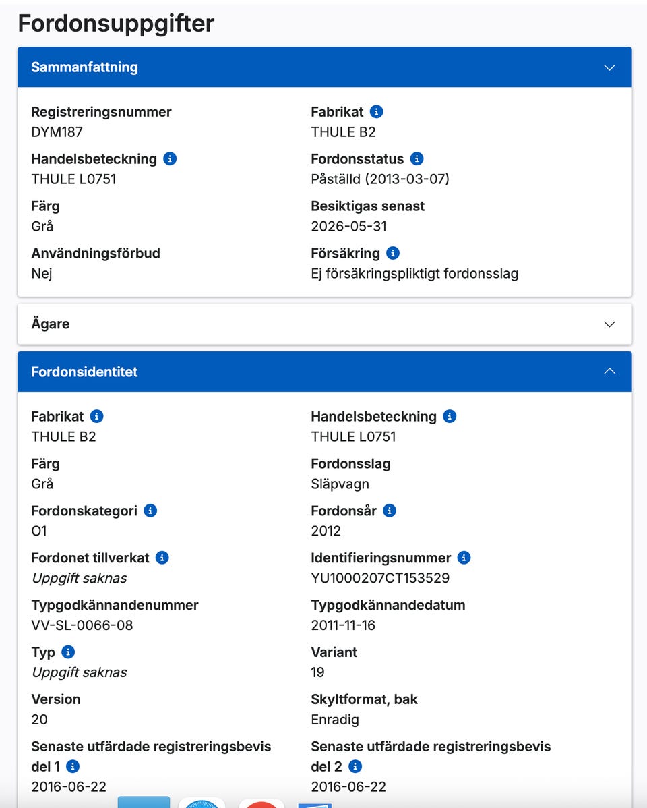Open the Fordonskategori info icon
Viewport: 647px width, 808px height.
[150, 511]
